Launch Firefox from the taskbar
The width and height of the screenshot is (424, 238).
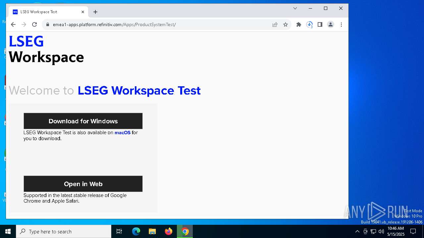[x=169, y=231]
